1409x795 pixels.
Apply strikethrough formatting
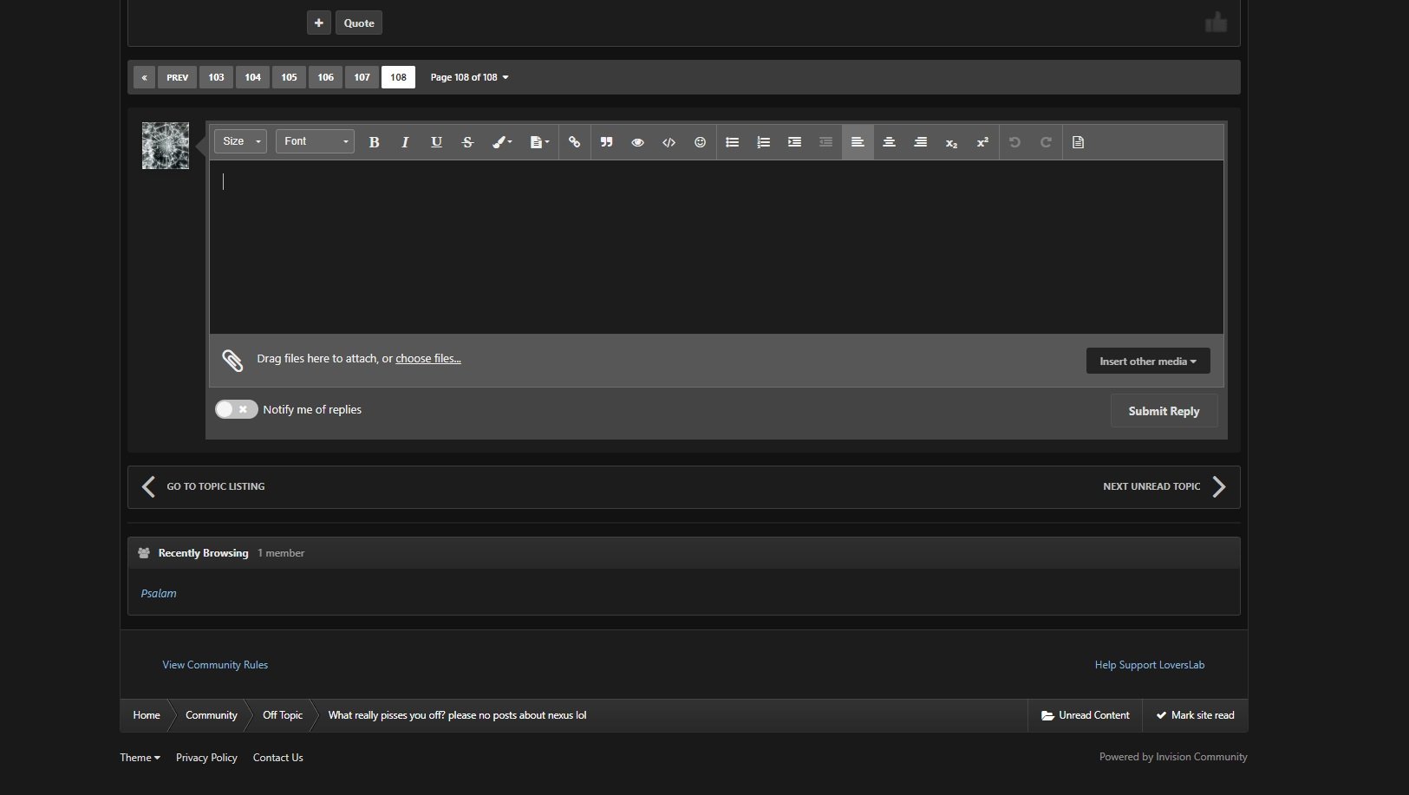click(467, 142)
